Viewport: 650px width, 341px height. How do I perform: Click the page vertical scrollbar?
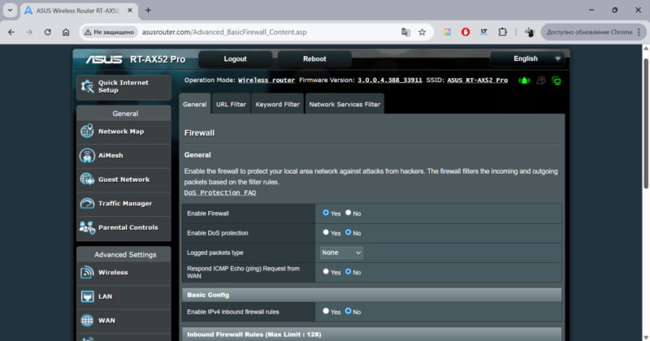click(x=645, y=124)
